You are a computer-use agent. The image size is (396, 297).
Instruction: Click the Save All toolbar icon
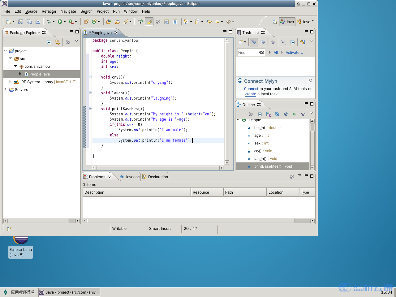(x=29, y=22)
